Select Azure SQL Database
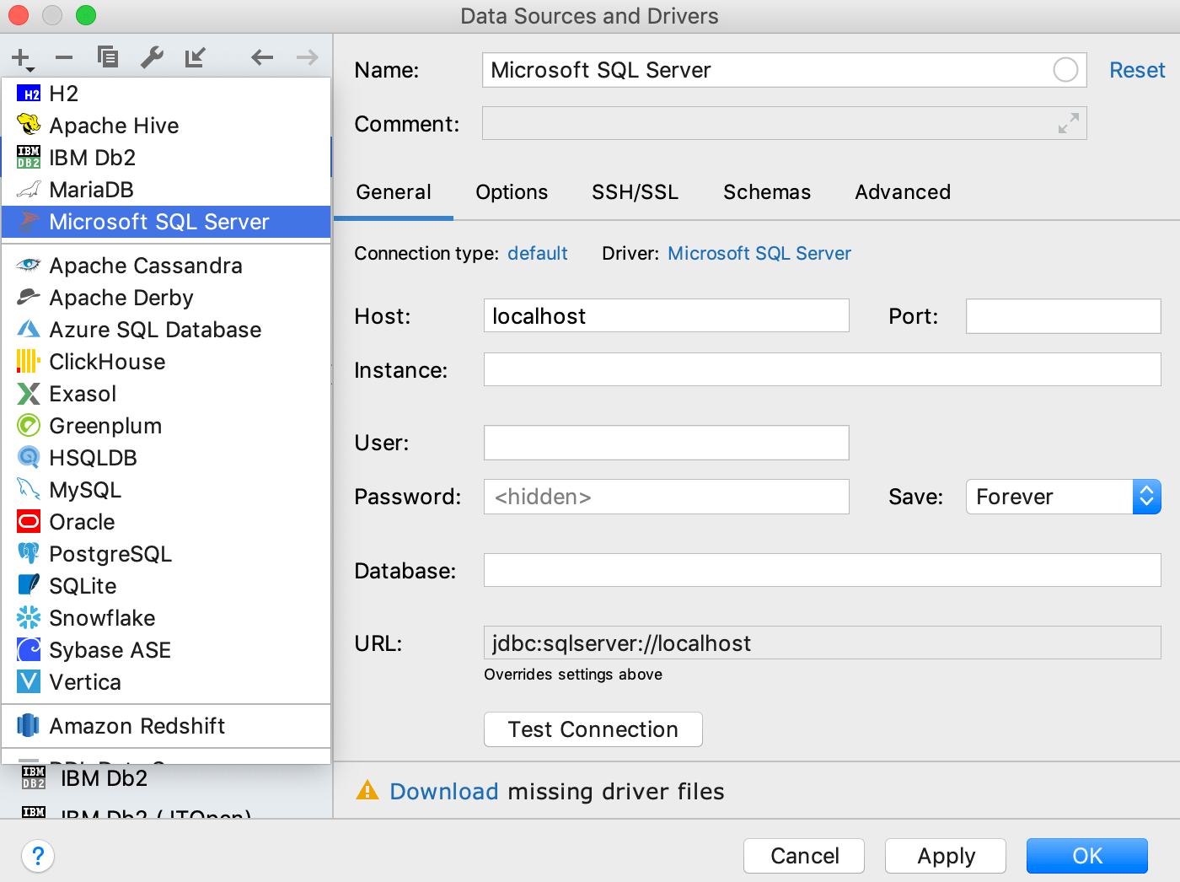Image resolution: width=1180 pixels, height=882 pixels. tap(166, 330)
